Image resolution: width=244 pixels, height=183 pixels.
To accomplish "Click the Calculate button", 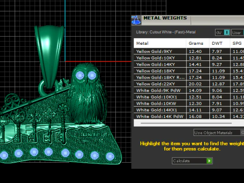I will 192,161.
